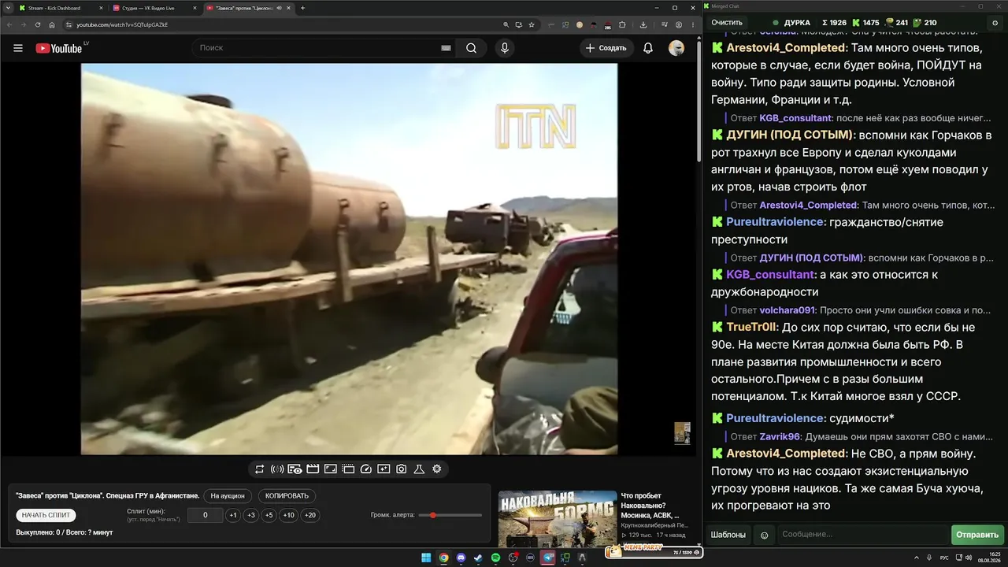Click the YouTube search magnifier button
1008x567 pixels.
coord(471,48)
